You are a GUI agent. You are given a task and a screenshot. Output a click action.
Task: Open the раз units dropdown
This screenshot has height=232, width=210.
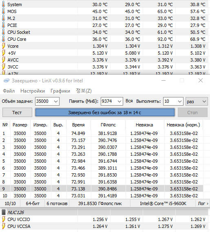click(197, 102)
